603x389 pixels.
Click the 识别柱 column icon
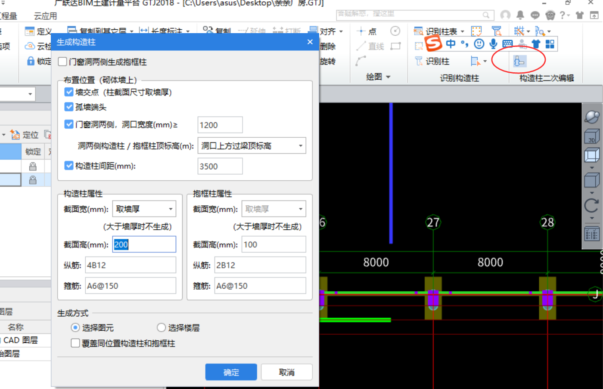click(419, 61)
